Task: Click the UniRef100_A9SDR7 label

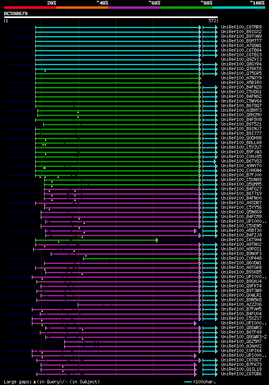Action: [241, 203]
